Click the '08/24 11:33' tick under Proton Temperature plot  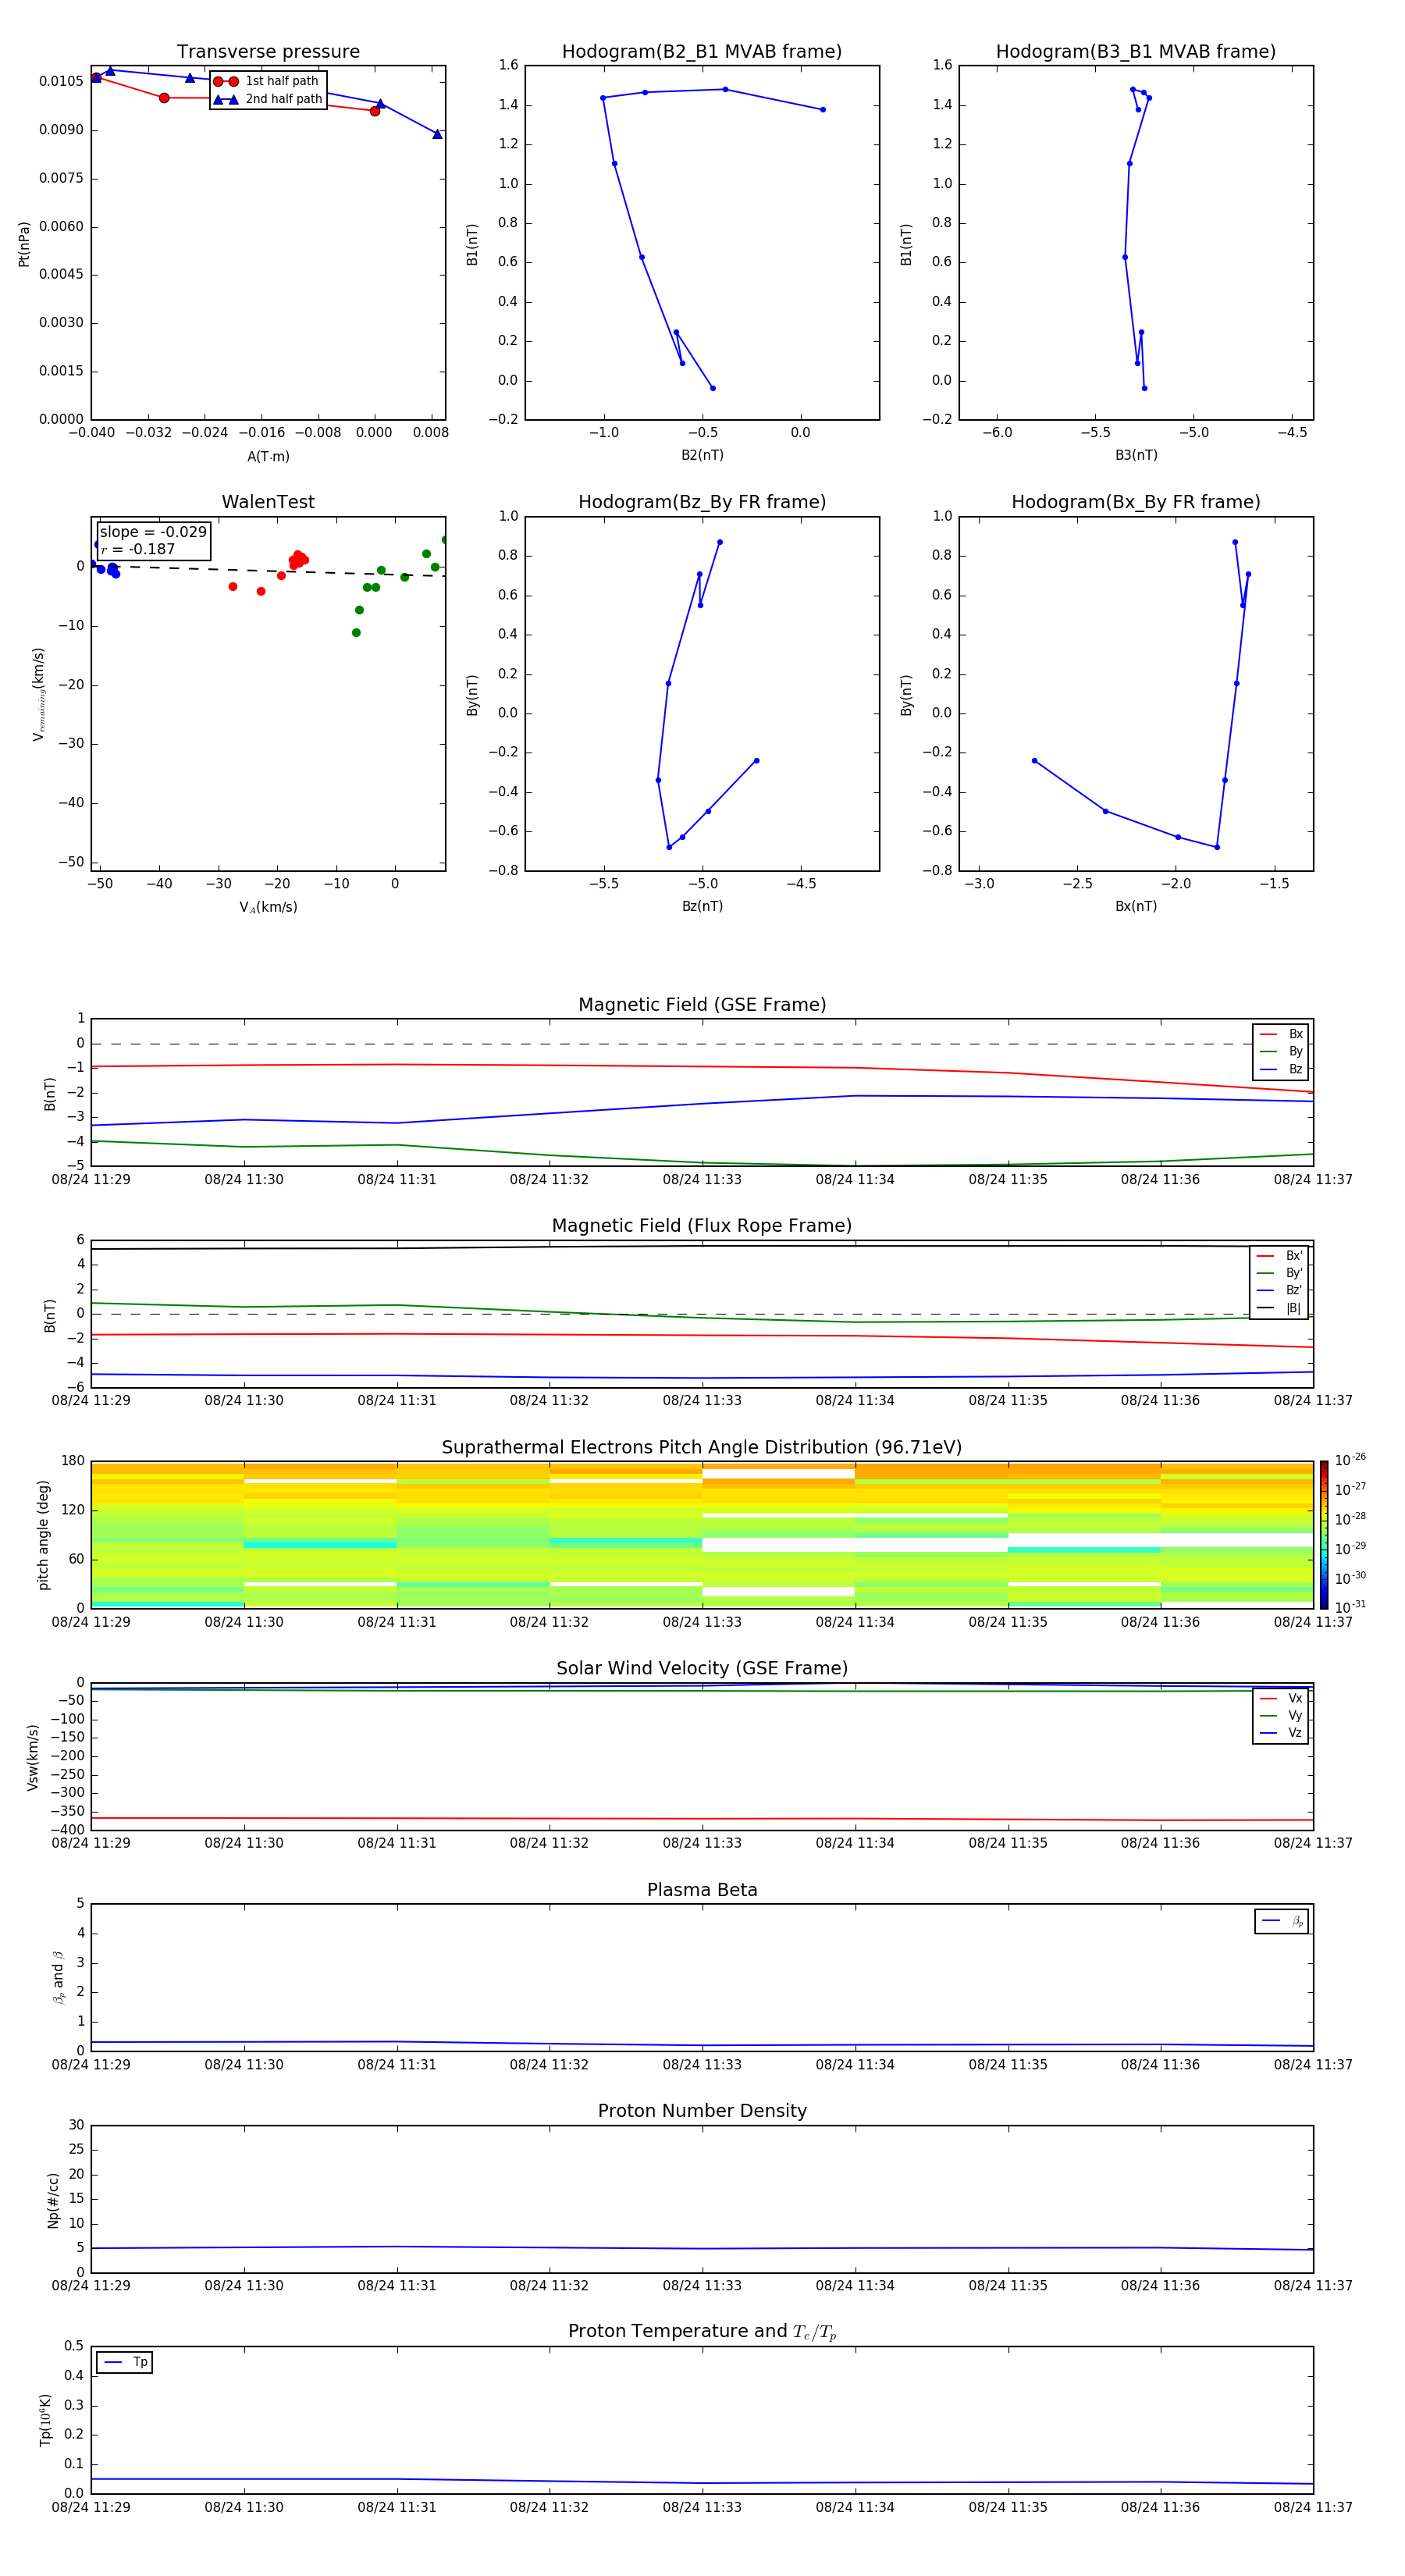pos(702,2507)
